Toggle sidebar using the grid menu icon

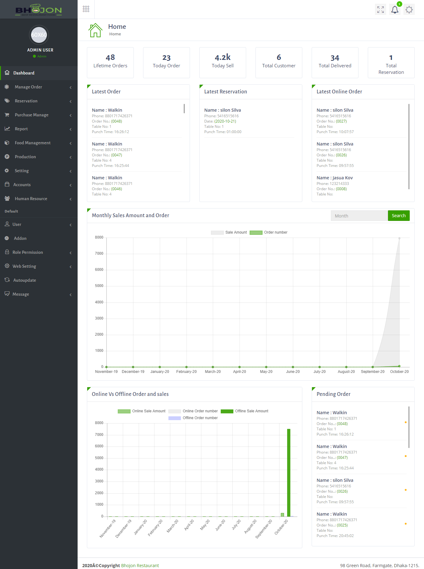click(86, 9)
